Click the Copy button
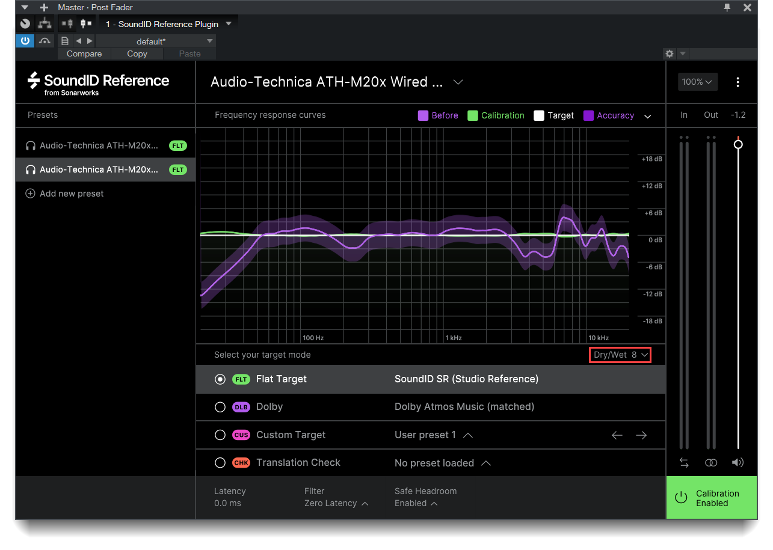773x550 pixels. [x=137, y=53]
